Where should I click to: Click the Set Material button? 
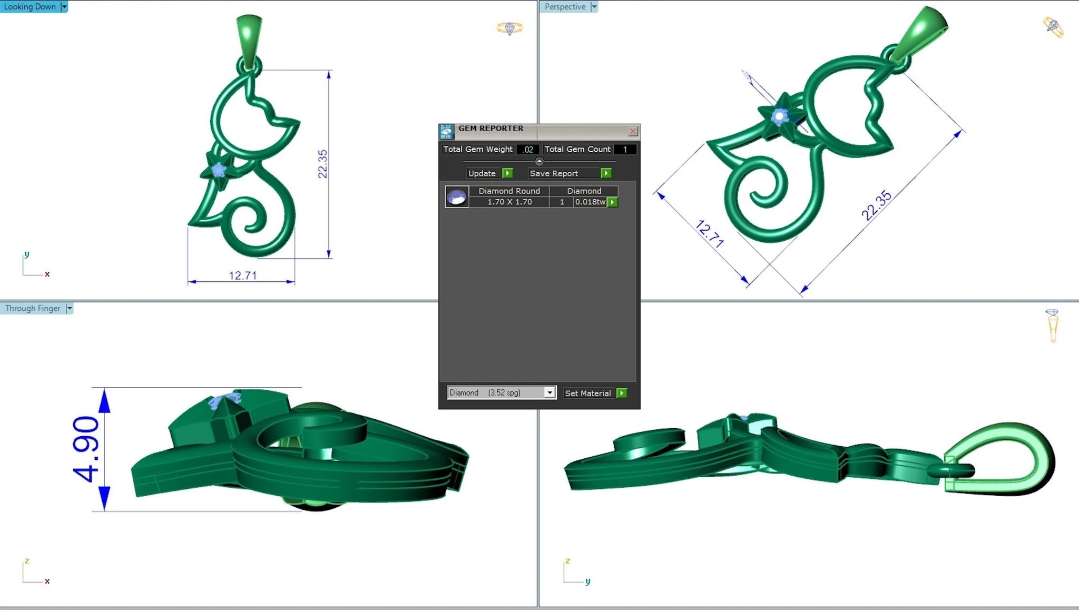click(587, 393)
